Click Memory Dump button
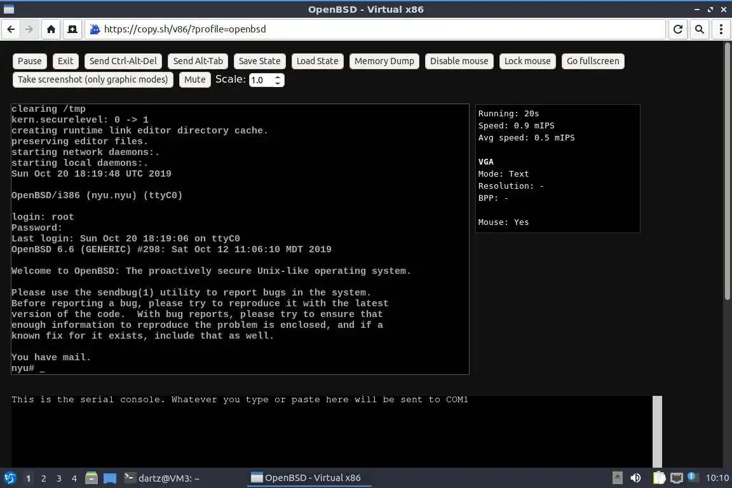Viewport: 732px width, 488px height. click(x=384, y=61)
